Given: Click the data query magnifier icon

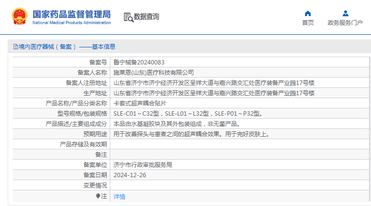Looking at the screenshot, I should pyautogui.click(x=128, y=17).
